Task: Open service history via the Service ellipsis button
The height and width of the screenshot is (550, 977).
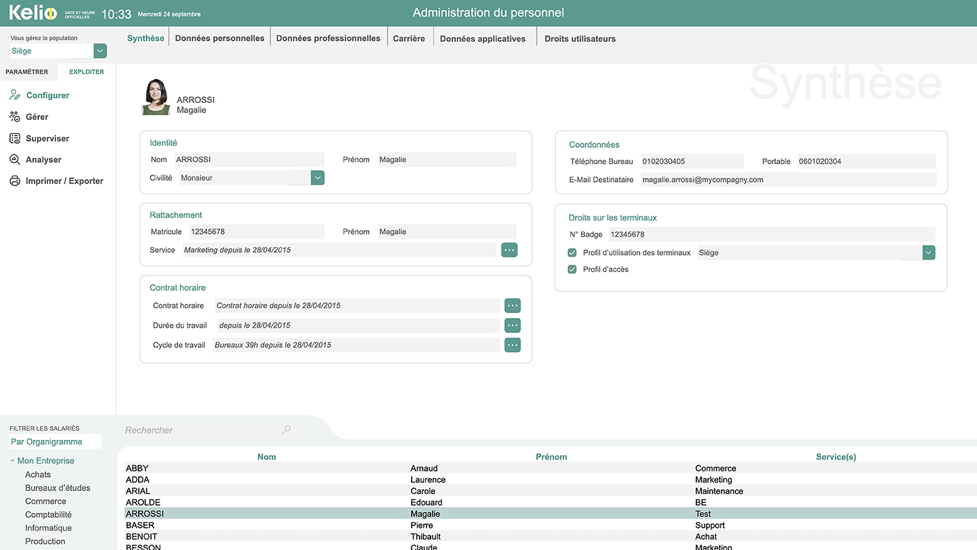Action: coord(509,250)
